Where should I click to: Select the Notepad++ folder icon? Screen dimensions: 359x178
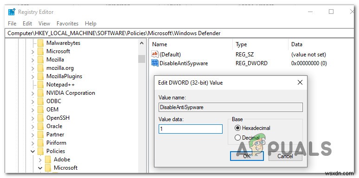coord(40,85)
